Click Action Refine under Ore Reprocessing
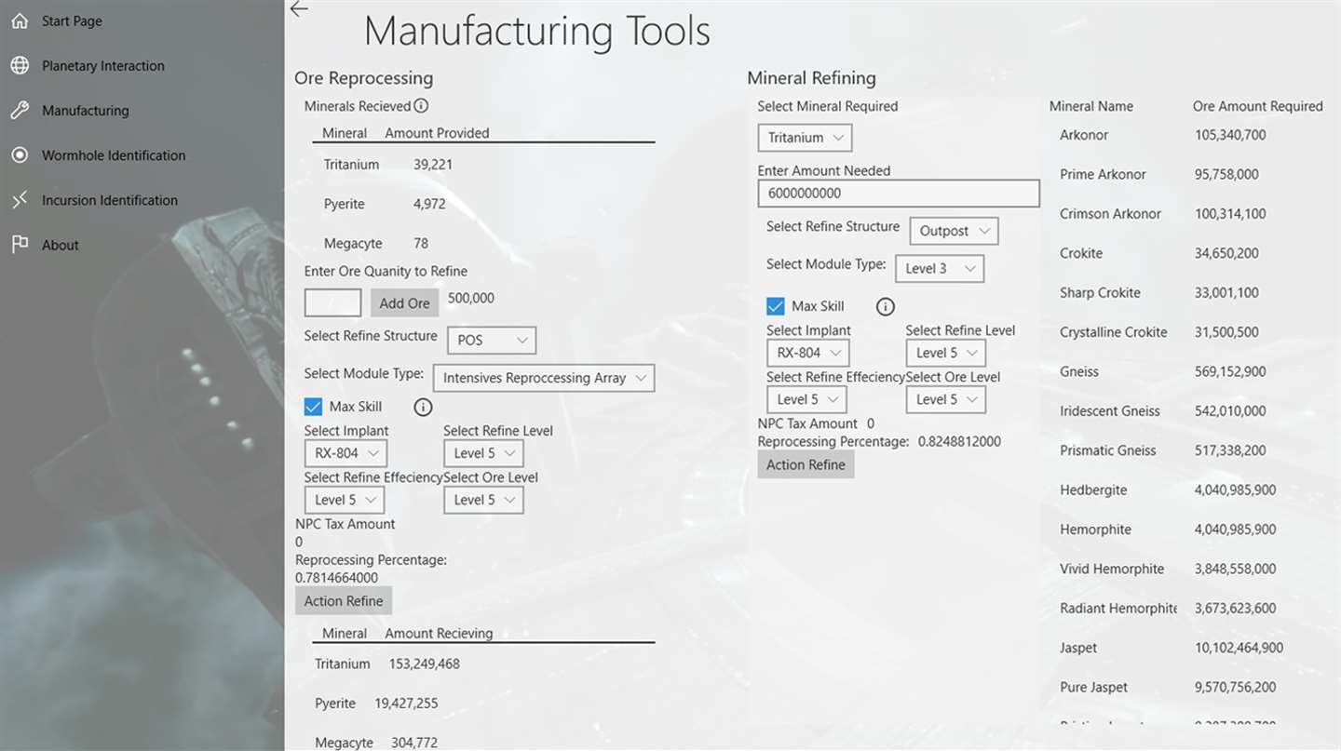This screenshot has height=751, width=1341. coord(344,601)
